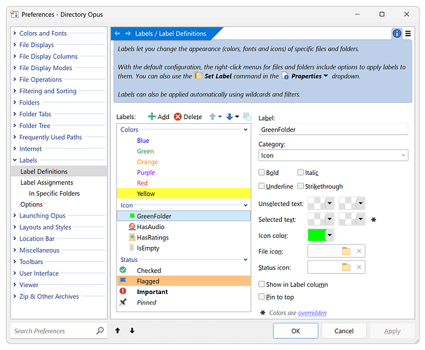This screenshot has width=425, height=350.
Task: Open the green Icon color swatch
Action: pyautogui.click(x=321, y=234)
